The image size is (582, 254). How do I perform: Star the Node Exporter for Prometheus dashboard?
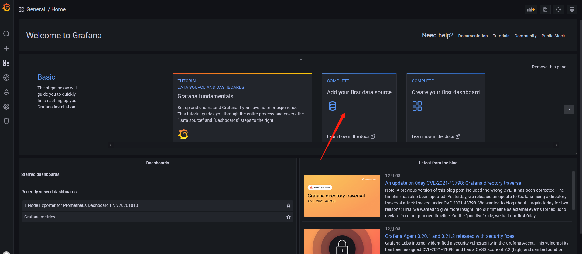click(289, 206)
